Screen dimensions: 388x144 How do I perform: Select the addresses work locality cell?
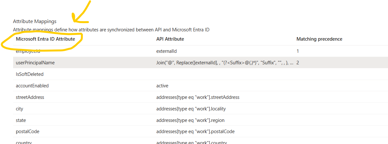point(191,109)
